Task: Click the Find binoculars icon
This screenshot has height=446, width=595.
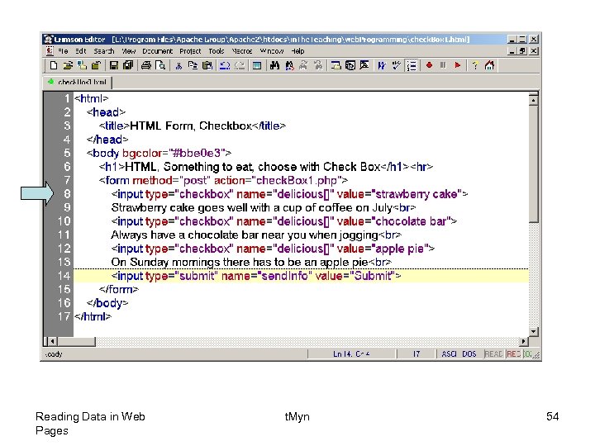Action: [274, 65]
